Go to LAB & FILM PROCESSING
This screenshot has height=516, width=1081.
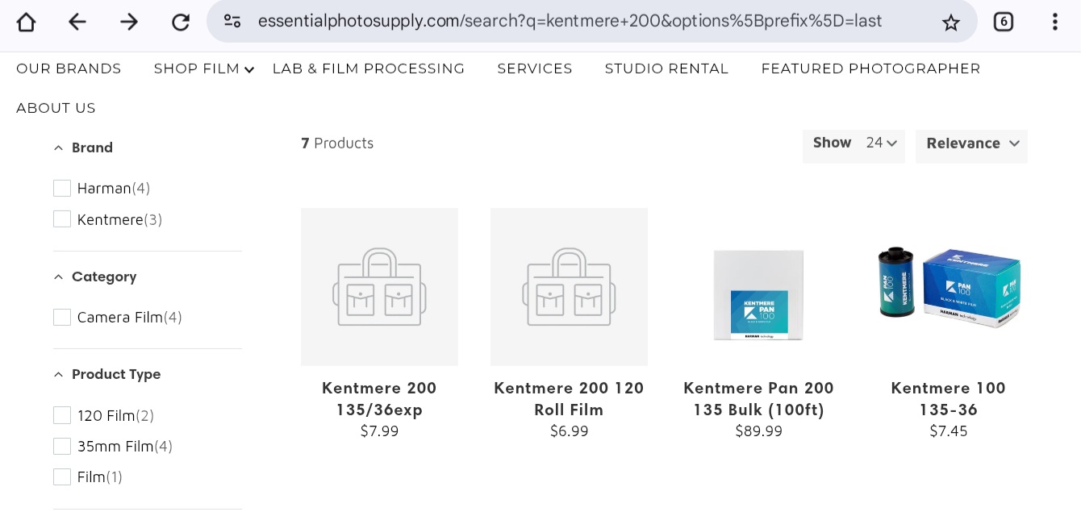(x=369, y=69)
